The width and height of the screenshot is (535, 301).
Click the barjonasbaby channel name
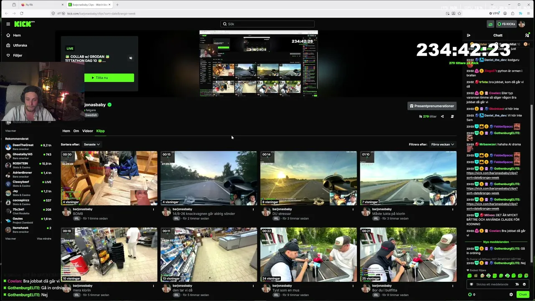[x=95, y=105]
